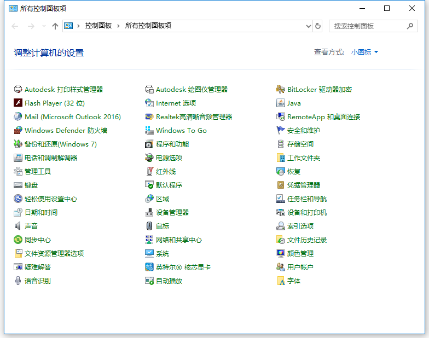Image resolution: width=429 pixels, height=338 pixels.
Task: Focus the 搜索控制面板 search field
Action: (x=373, y=26)
